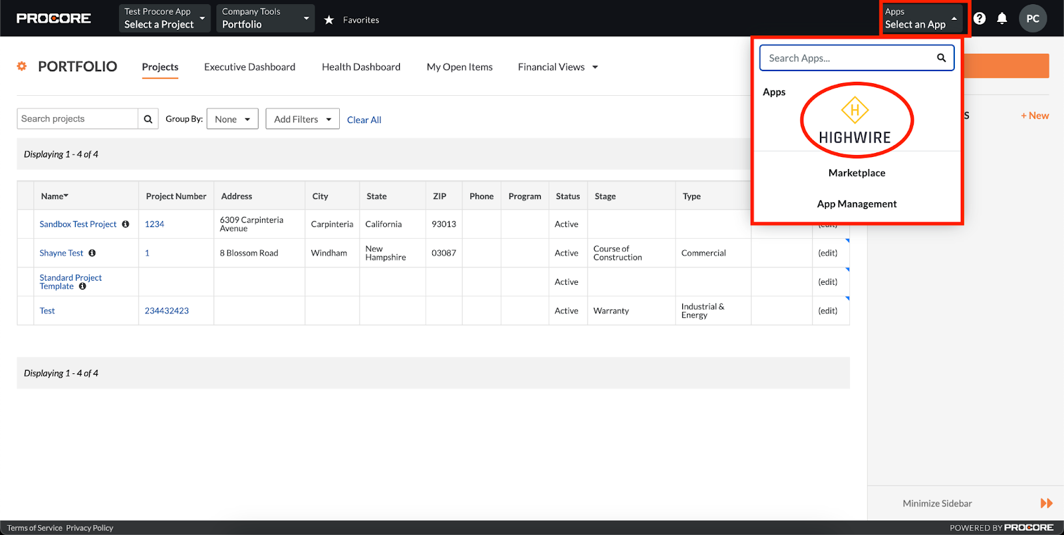
Task: Open Marketplace from the Apps menu
Action: pyautogui.click(x=857, y=173)
